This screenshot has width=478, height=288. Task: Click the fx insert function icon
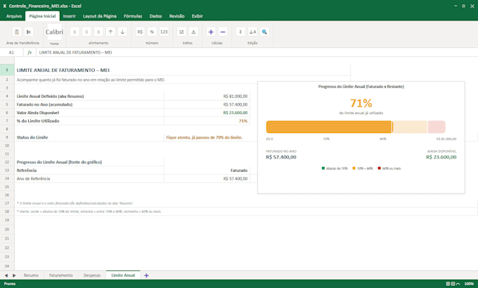pyautogui.click(x=30, y=53)
